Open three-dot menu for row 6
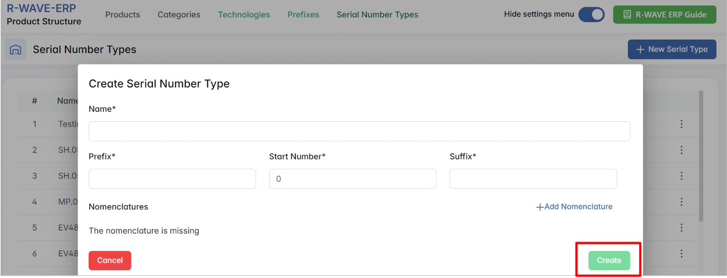 681,254
